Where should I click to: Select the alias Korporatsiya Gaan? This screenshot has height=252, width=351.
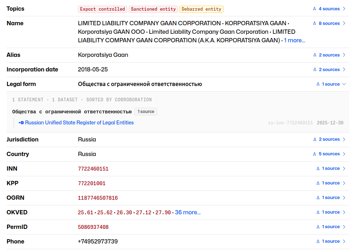(x=103, y=55)
